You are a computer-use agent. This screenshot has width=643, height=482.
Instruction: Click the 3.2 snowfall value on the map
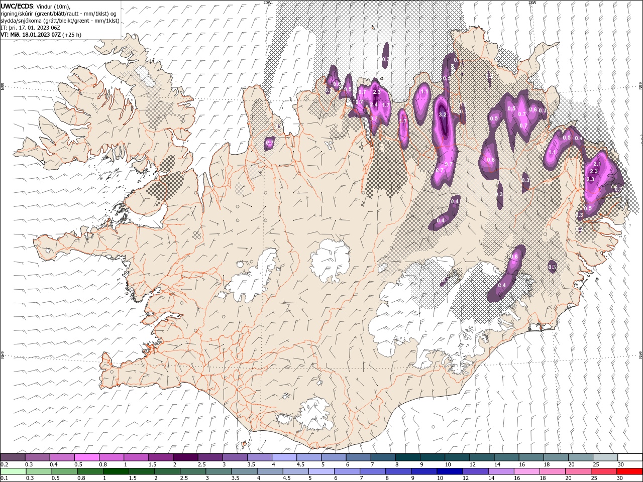(443, 115)
